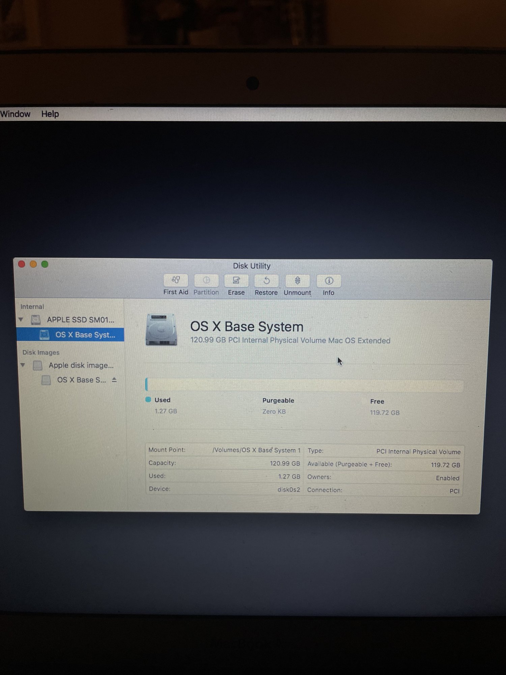506x675 pixels.
Task: Click the Disk Utility window title
Action: (x=252, y=266)
